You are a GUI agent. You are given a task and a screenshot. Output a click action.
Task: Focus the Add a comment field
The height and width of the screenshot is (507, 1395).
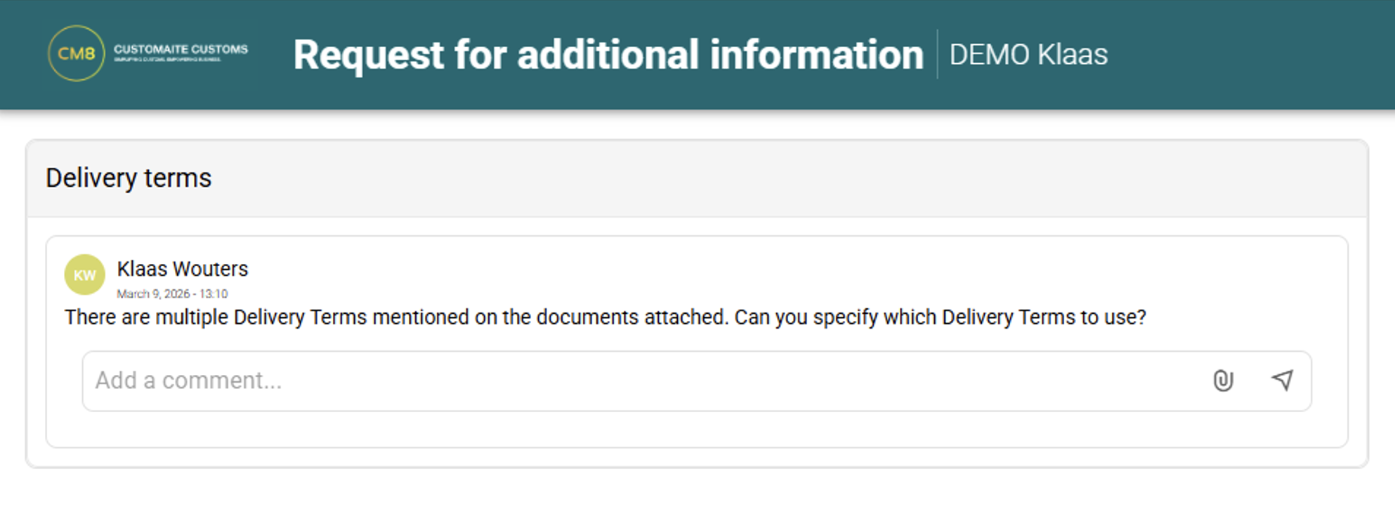click(632, 381)
